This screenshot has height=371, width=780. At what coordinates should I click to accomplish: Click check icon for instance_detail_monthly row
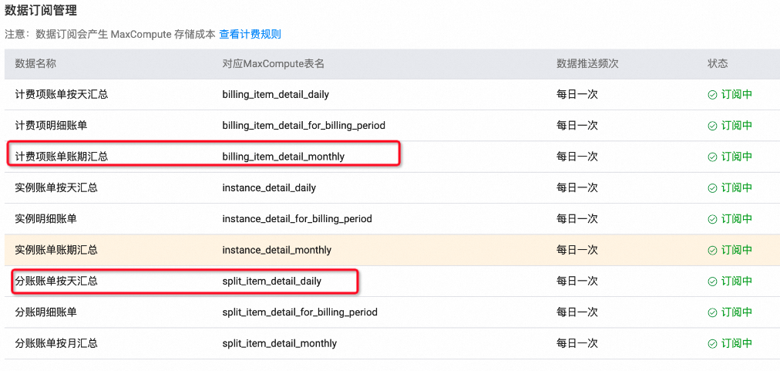pyautogui.click(x=712, y=250)
